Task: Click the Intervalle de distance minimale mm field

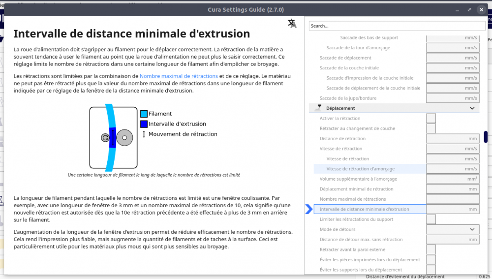Action: tap(453, 209)
